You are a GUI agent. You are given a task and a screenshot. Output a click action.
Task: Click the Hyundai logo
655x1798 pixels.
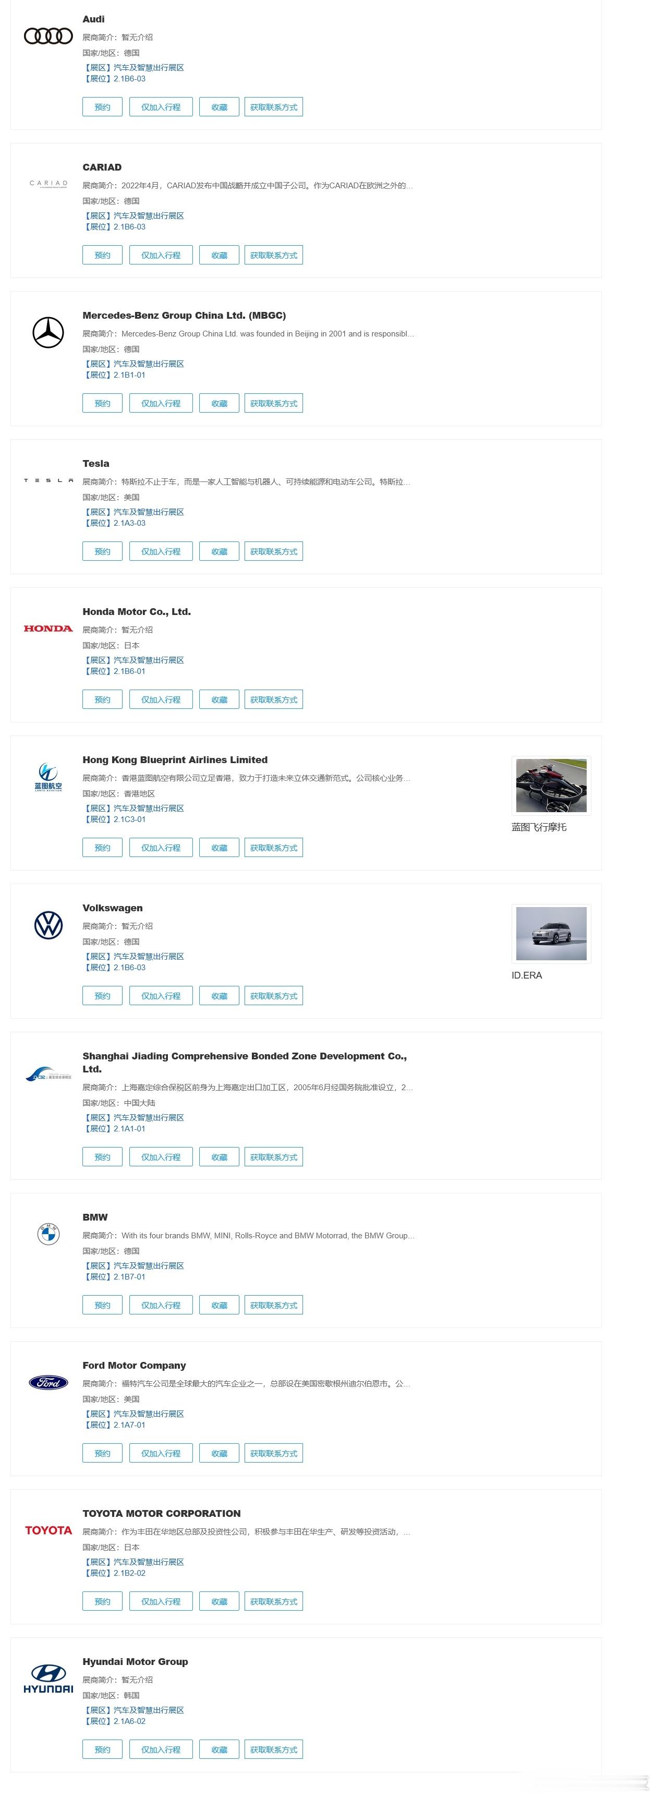pos(48,1679)
